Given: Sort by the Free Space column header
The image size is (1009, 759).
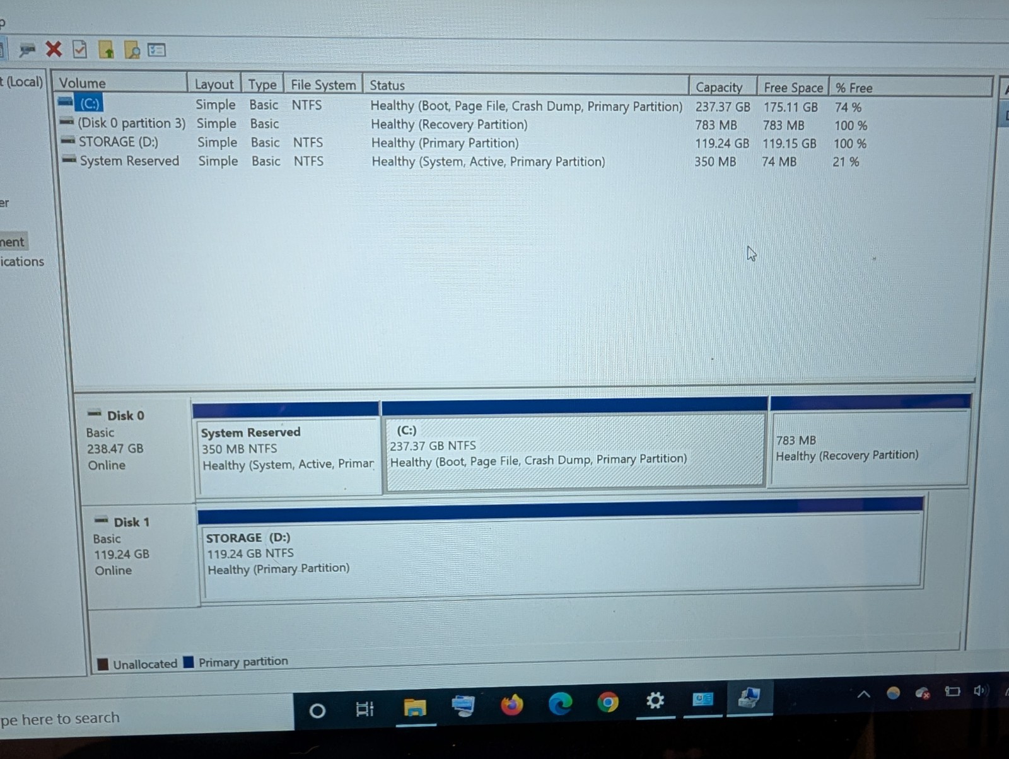Looking at the screenshot, I should click(x=793, y=88).
